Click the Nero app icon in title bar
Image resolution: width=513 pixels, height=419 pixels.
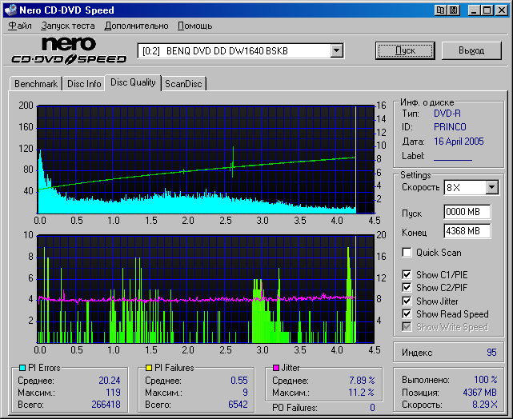[x=10, y=10]
